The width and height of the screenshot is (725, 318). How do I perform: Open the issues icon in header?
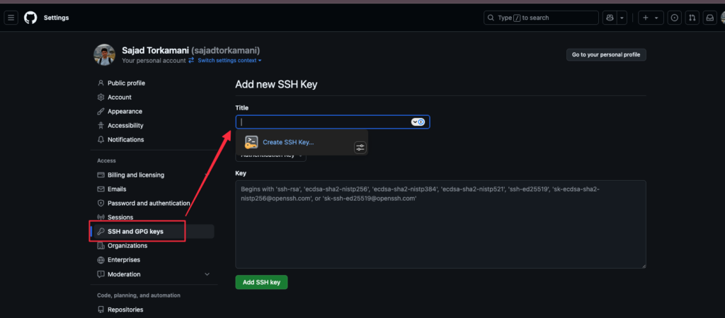(675, 18)
